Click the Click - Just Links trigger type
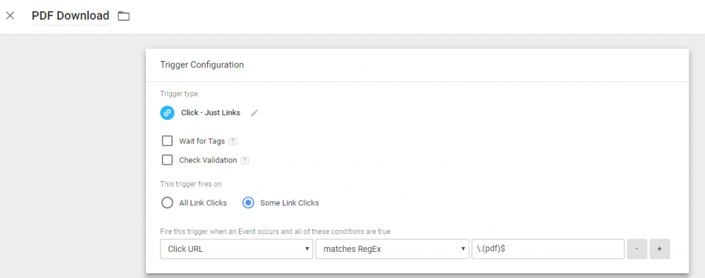 coord(211,113)
